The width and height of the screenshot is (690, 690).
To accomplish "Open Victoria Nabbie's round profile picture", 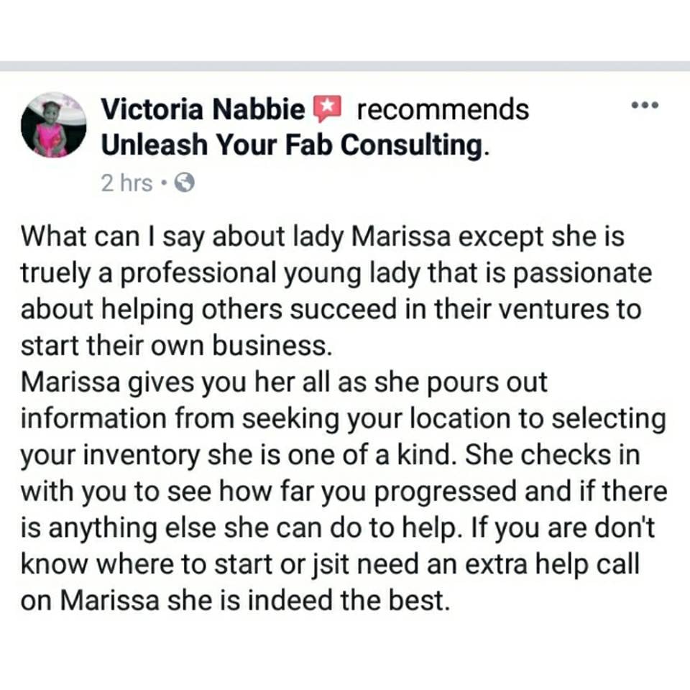I will 54,125.
